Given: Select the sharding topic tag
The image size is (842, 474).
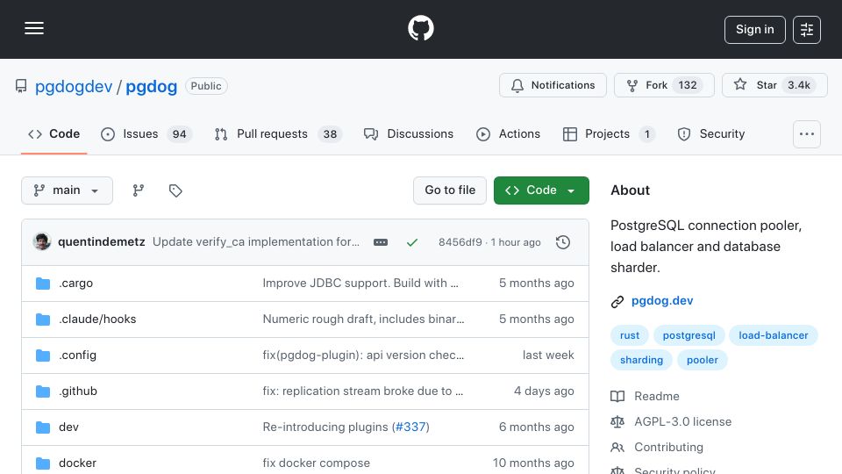Looking at the screenshot, I should click(x=641, y=360).
